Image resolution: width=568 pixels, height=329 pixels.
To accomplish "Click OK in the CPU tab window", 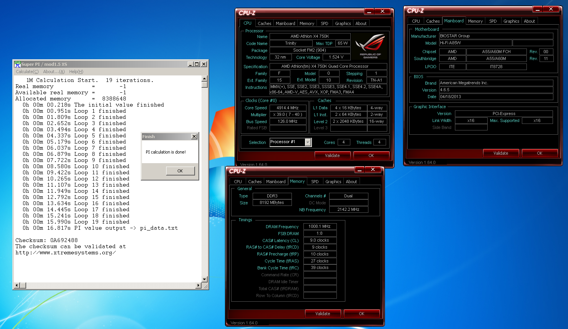I will 371,155.
